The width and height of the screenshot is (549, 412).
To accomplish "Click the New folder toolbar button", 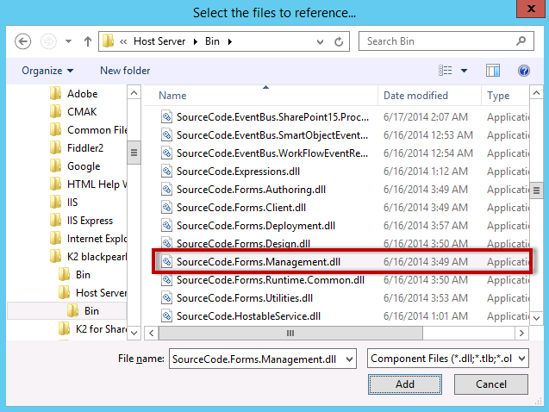I will coord(125,71).
